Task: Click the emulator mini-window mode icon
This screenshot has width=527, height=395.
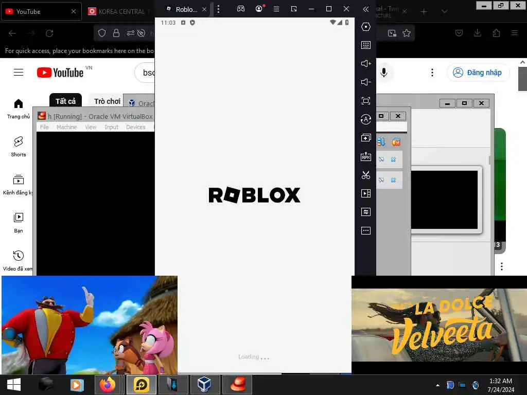Action: [294, 9]
